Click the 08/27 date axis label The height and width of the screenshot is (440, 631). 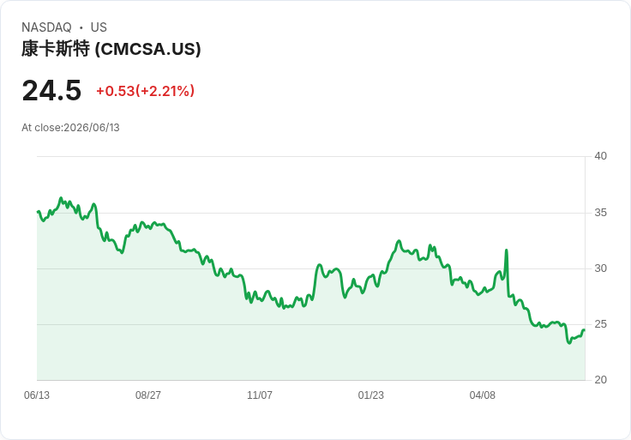[148, 395]
